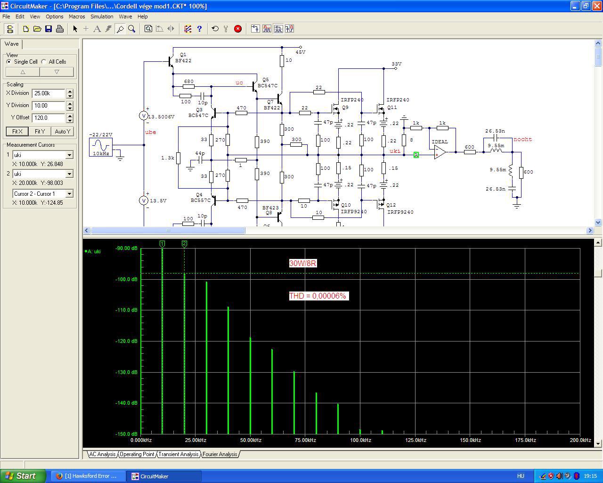Expand the cursor 1 signal dropdown
This screenshot has height=483, width=603.
click(x=69, y=155)
